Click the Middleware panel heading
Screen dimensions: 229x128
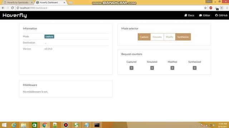[x=30, y=85]
